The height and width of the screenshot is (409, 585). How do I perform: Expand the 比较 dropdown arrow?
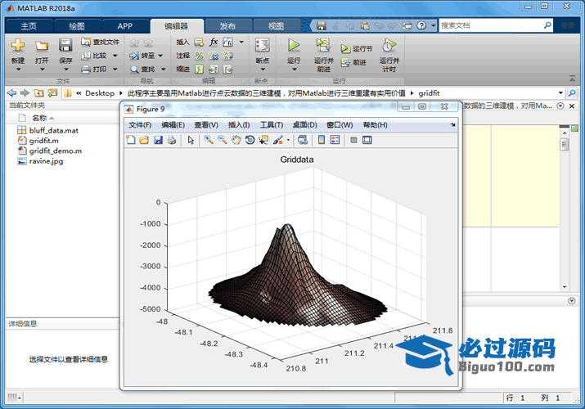(115, 56)
